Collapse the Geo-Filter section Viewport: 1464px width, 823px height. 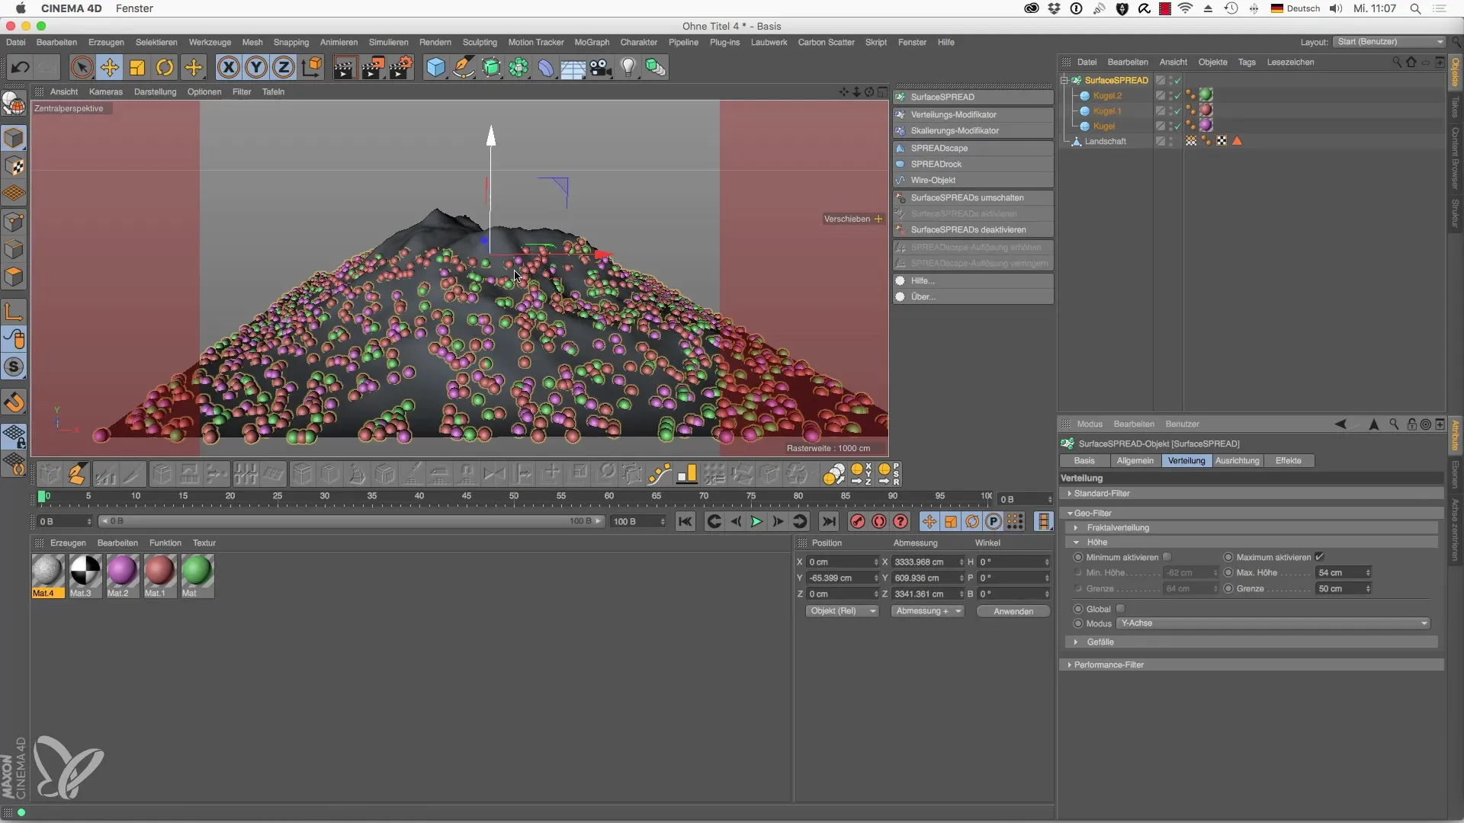1070,513
